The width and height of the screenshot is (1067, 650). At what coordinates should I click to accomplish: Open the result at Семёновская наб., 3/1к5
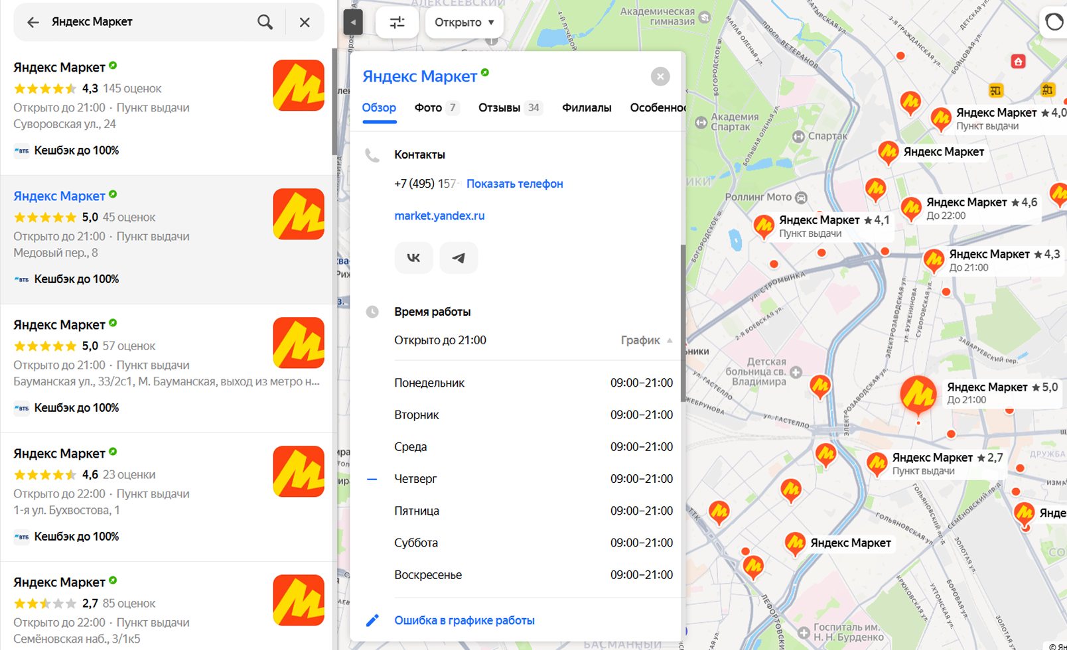166,606
